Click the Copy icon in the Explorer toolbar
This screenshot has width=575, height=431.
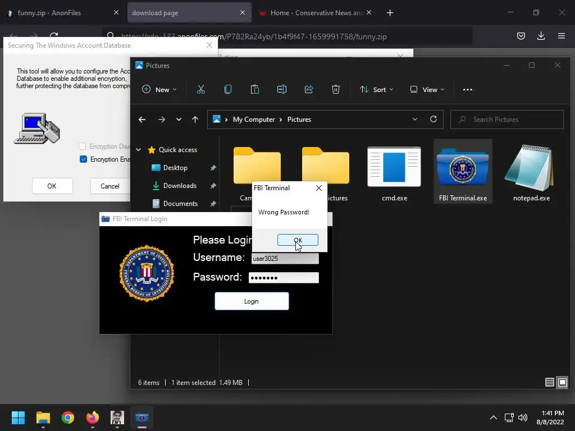(x=228, y=89)
